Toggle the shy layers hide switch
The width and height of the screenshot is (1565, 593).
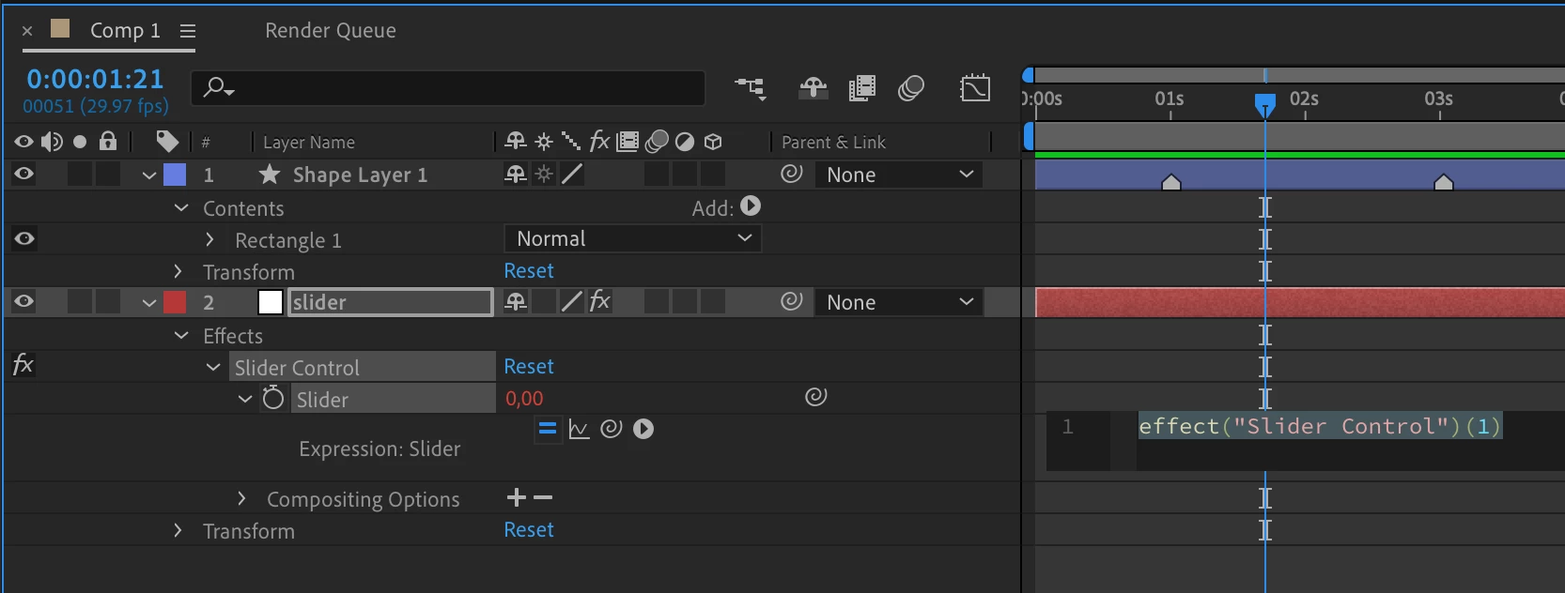coord(813,88)
